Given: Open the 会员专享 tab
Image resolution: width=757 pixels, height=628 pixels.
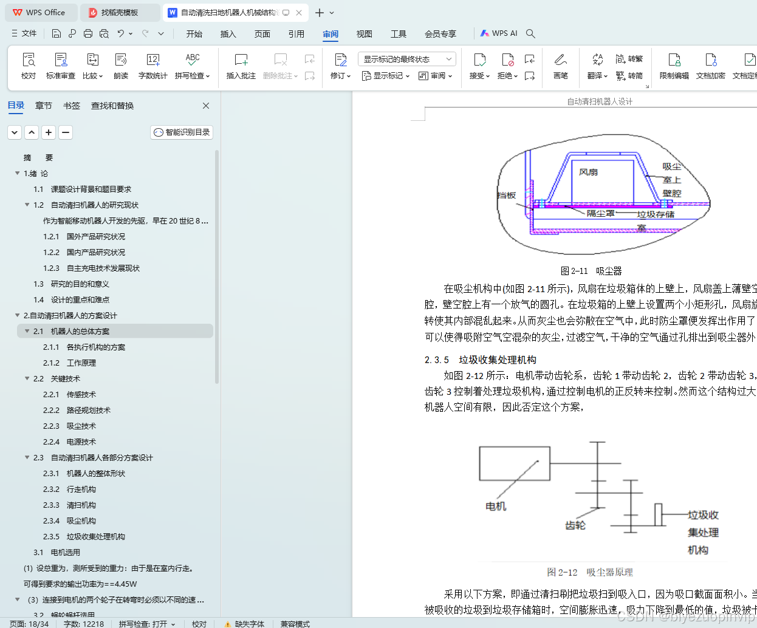Looking at the screenshot, I should (440, 34).
